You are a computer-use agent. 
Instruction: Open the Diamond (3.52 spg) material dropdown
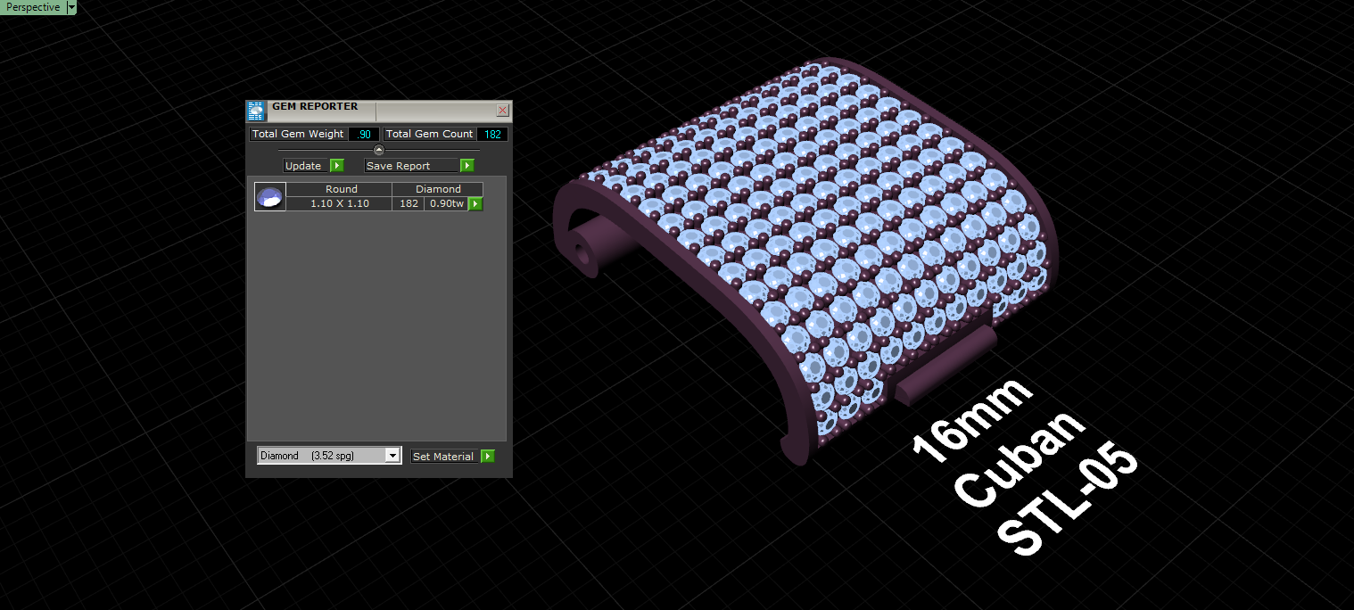[x=329, y=456]
